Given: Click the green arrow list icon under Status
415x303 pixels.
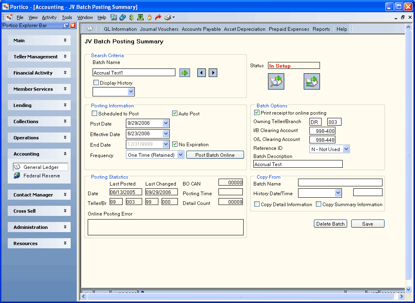Looking at the screenshot, I should click(312, 81).
